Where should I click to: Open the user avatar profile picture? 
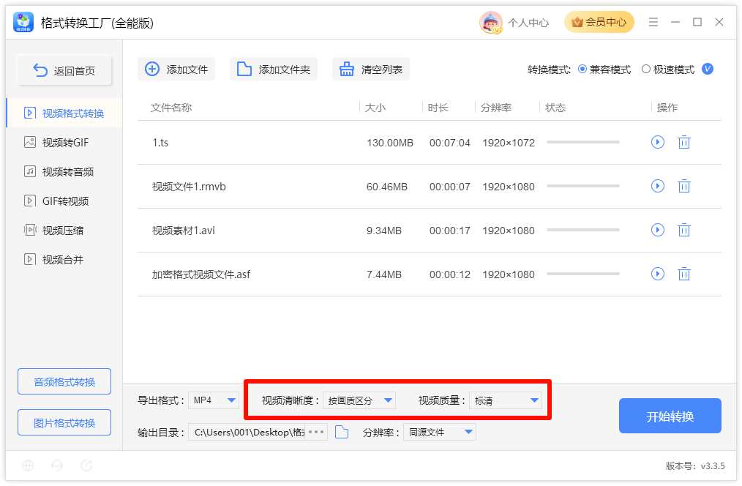pos(491,22)
